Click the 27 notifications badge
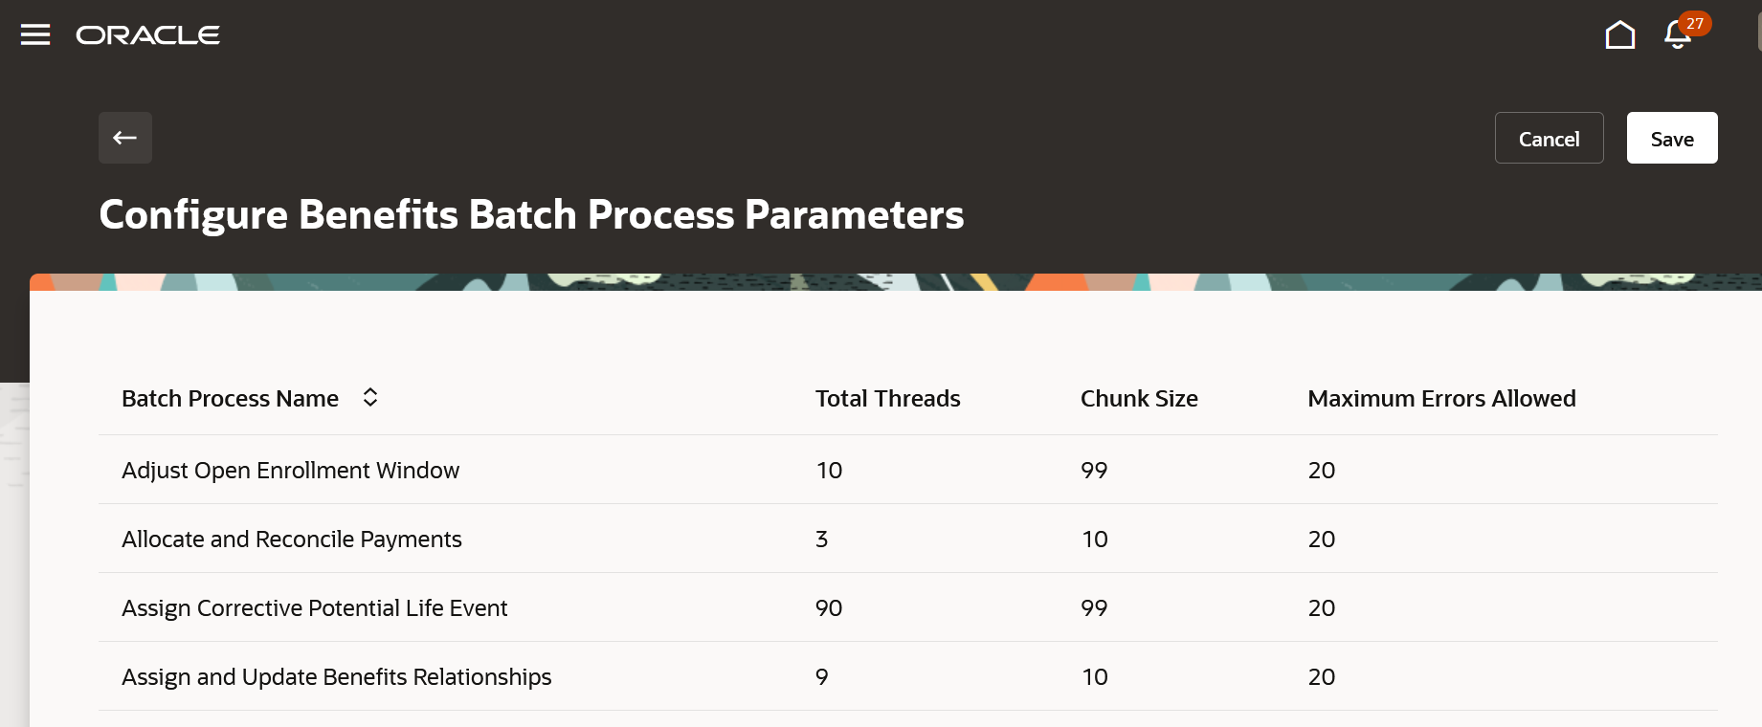Screen dimensions: 1762x727 click(x=1695, y=23)
